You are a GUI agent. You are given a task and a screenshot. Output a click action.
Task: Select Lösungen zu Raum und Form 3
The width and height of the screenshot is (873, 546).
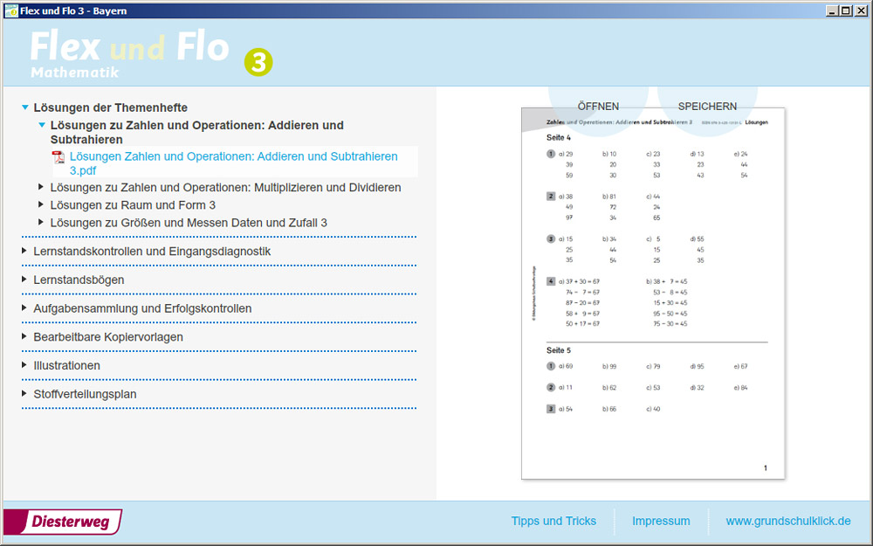pyautogui.click(x=133, y=205)
